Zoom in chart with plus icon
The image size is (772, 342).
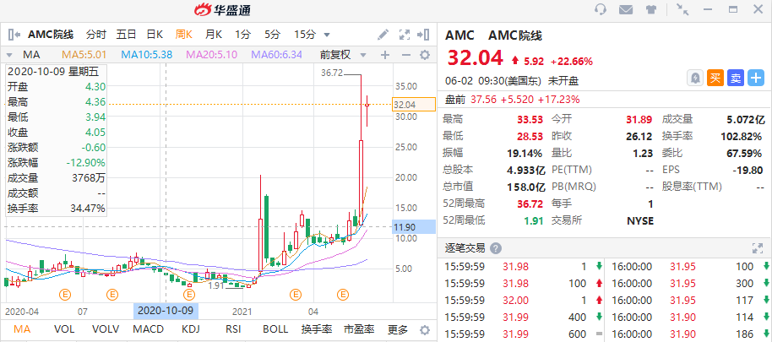[x=385, y=55]
